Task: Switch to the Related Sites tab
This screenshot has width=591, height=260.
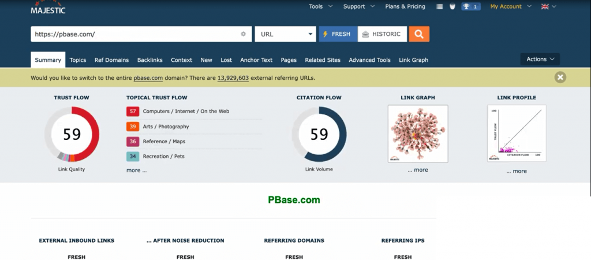Action: click(x=323, y=60)
